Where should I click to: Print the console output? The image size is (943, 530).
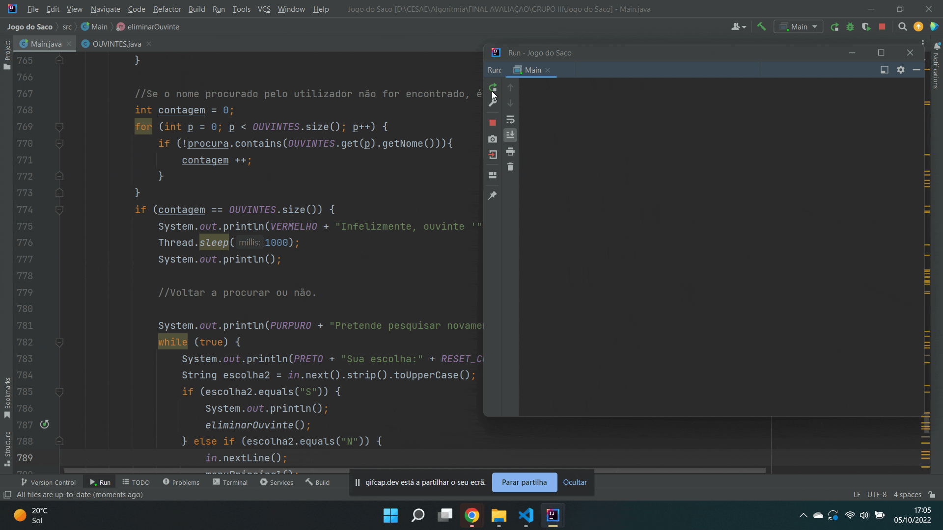511,152
